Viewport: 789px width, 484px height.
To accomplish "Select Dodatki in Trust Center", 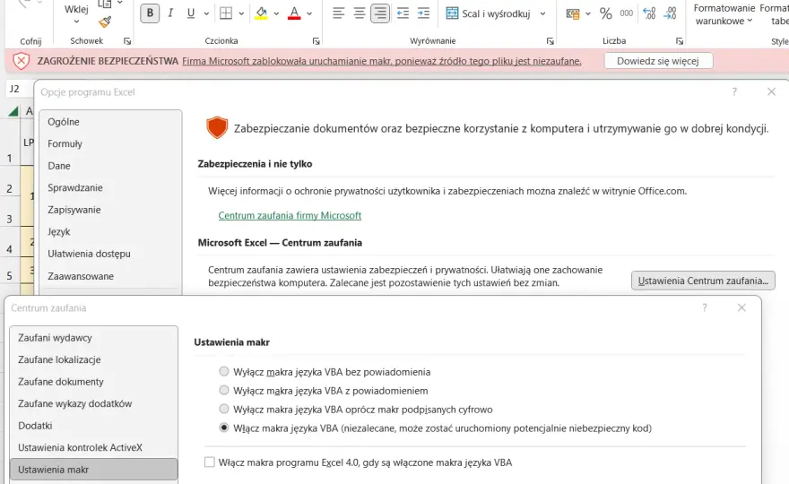I will [x=93, y=426].
